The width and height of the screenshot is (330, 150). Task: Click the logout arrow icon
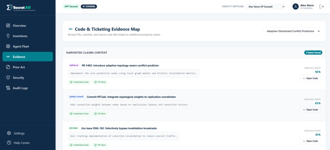tap(321, 7)
